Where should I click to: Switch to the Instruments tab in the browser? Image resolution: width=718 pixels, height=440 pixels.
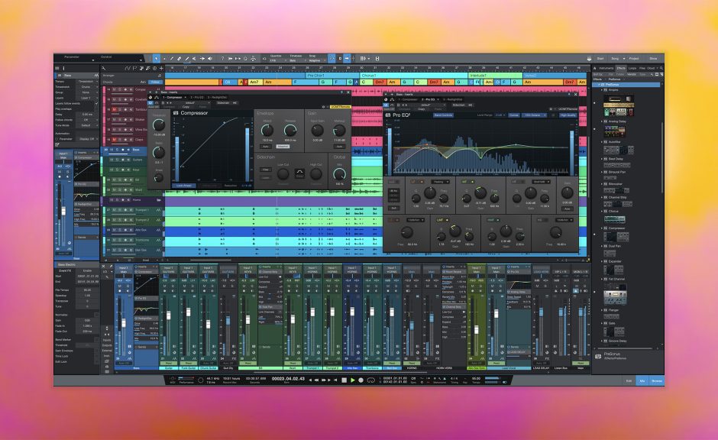[x=605, y=68]
